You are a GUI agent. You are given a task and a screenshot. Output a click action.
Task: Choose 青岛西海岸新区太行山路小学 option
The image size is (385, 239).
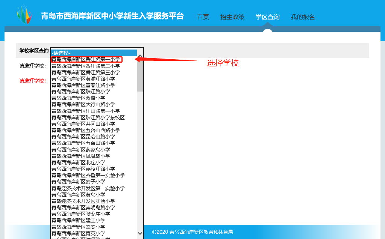(94, 104)
